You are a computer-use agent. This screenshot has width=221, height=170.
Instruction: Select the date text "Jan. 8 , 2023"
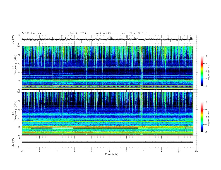pos(78,33)
